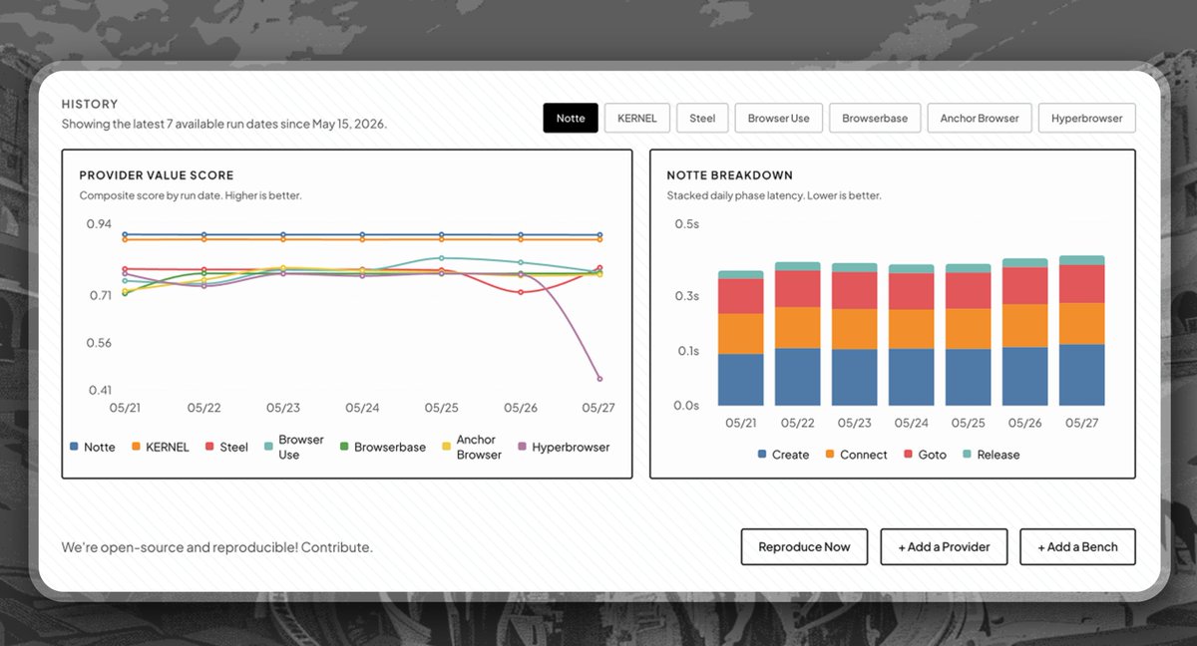Click the red Goto segment of the 05/26 bar
1197x646 pixels.
(1025, 286)
